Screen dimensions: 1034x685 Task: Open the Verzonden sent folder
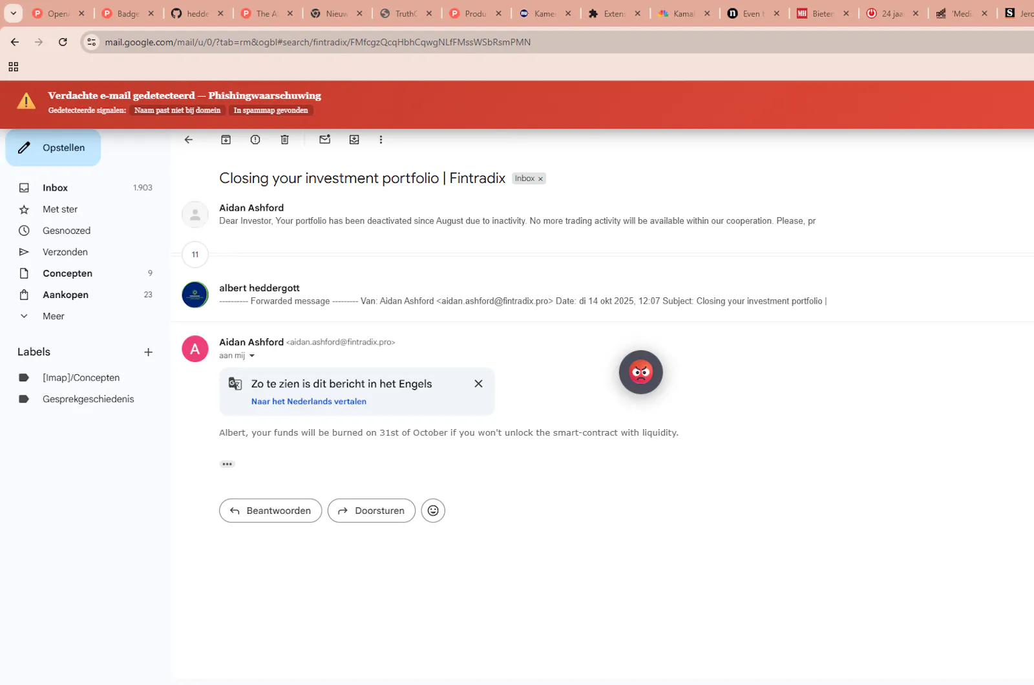coord(84,252)
